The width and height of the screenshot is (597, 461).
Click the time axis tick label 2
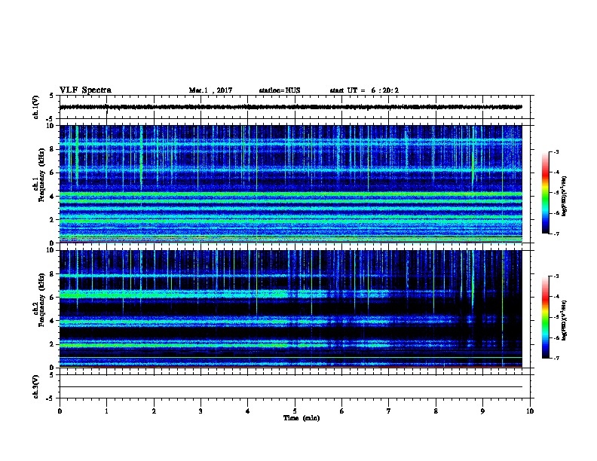pos(154,411)
